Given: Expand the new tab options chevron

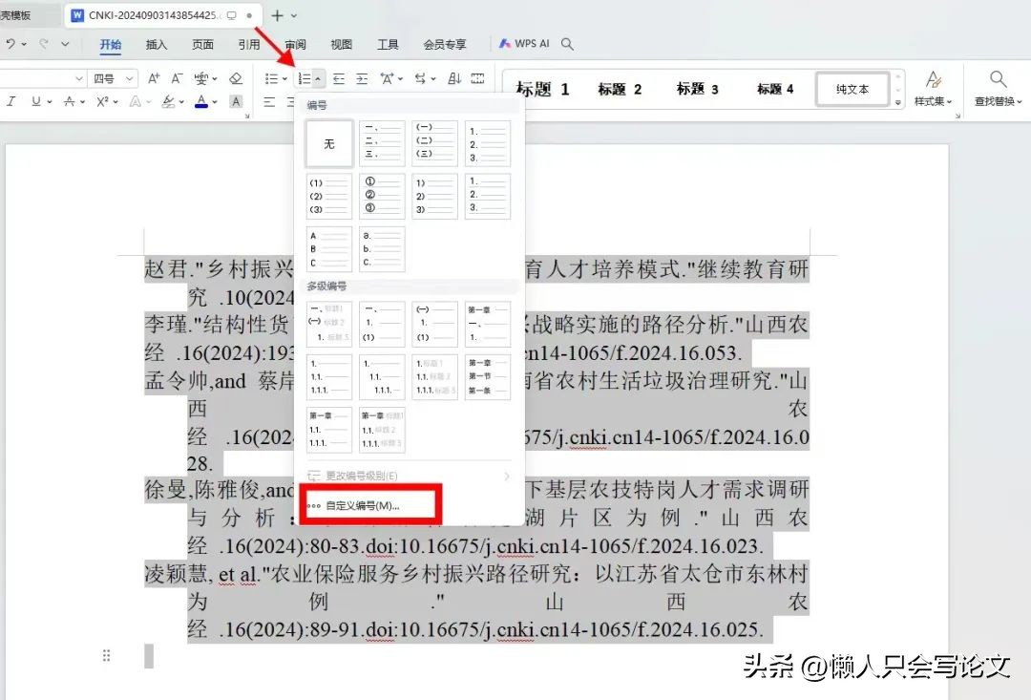Looking at the screenshot, I should 294,16.
